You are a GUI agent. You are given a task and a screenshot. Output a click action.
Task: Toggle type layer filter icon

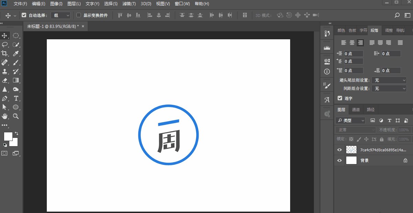pyautogui.click(x=389, y=121)
